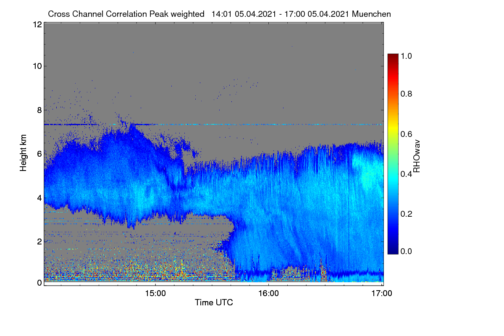Click the colorbar value '0.4'
The height and width of the screenshot is (336, 504).
click(407, 173)
